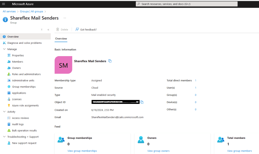Select the ShareflexMailSenders email address text
The image size is (259, 154).
[118, 117]
